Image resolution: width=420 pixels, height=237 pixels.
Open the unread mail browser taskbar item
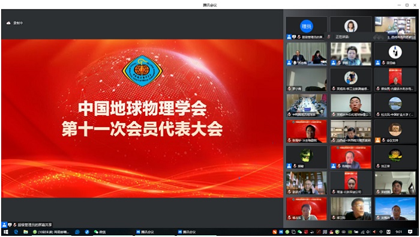pyautogui.click(x=51, y=232)
